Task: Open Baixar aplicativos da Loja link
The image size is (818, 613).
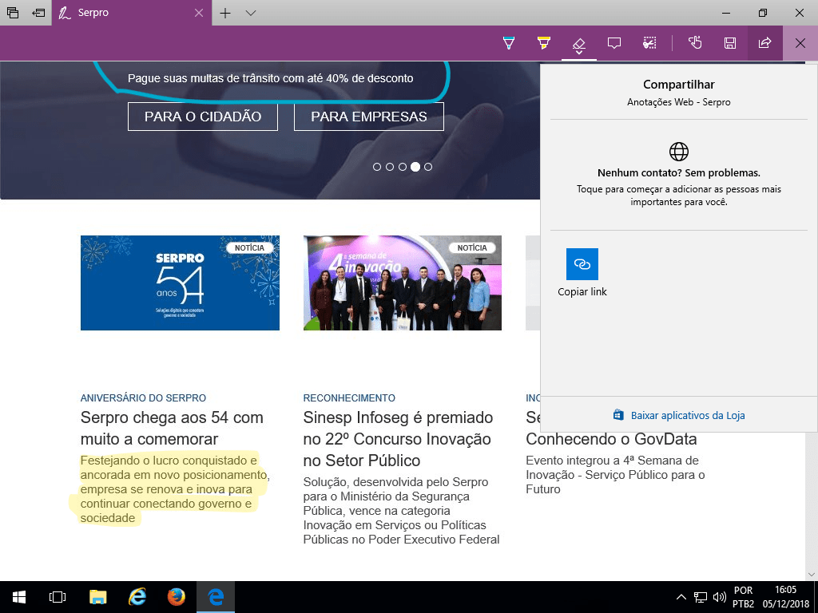Action: tap(687, 415)
